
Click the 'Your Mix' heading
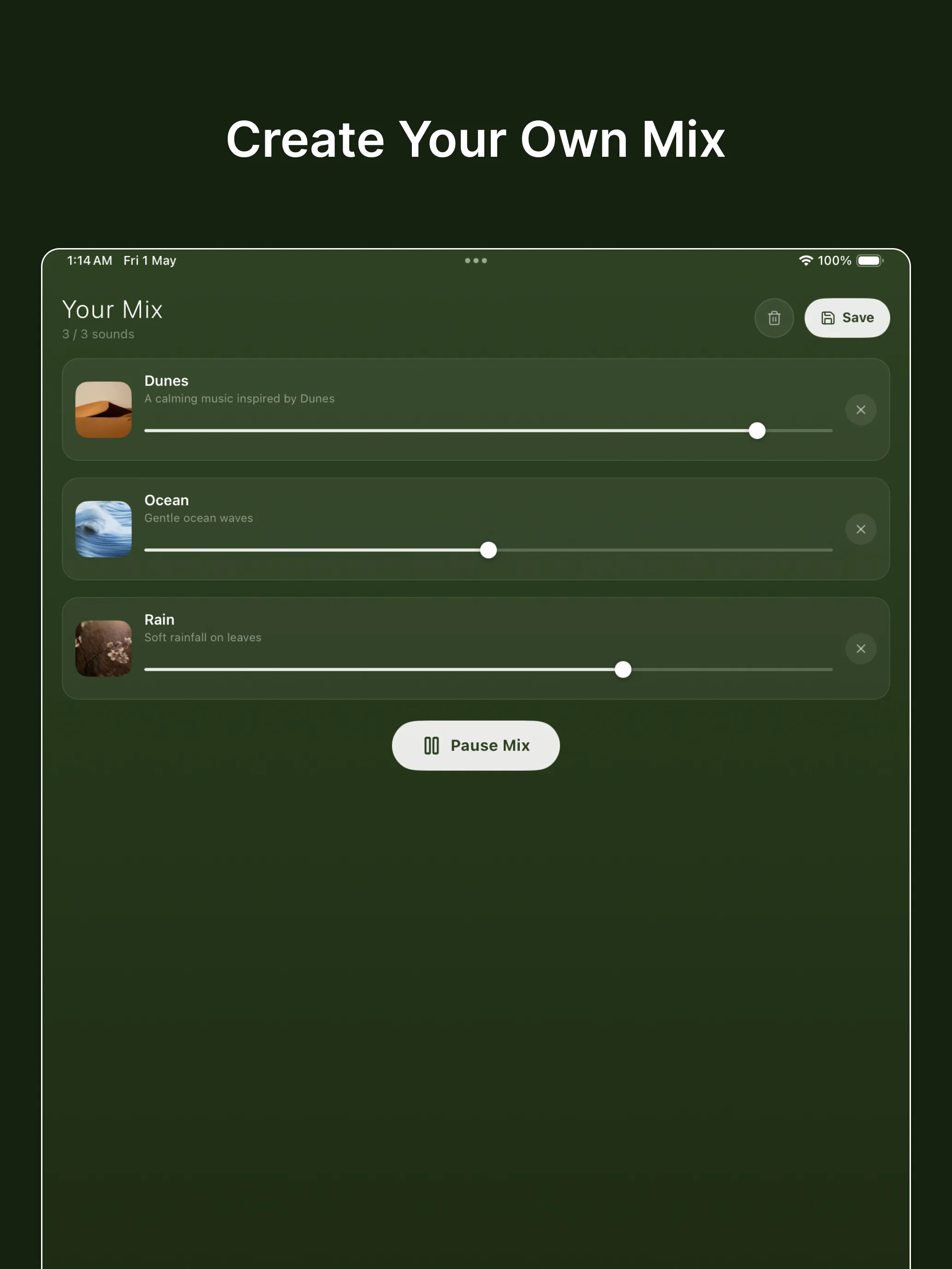click(113, 310)
